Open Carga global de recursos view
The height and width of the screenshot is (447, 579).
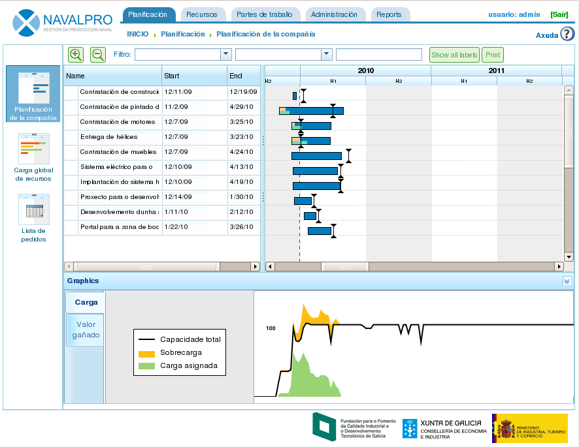33,157
